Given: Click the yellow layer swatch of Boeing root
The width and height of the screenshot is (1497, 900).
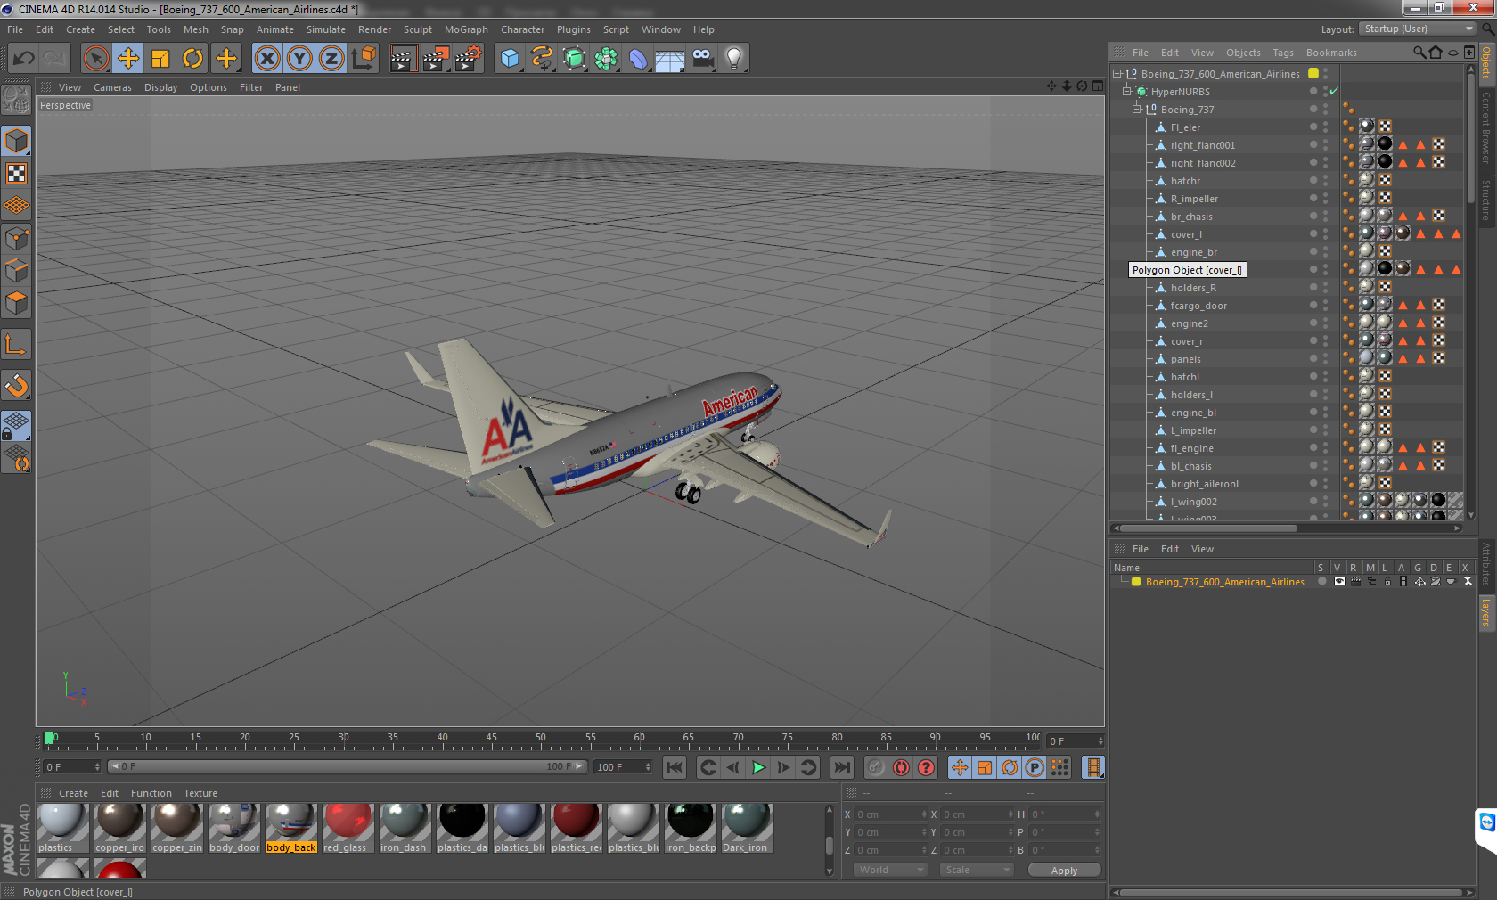Looking at the screenshot, I should coord(1313,74).
